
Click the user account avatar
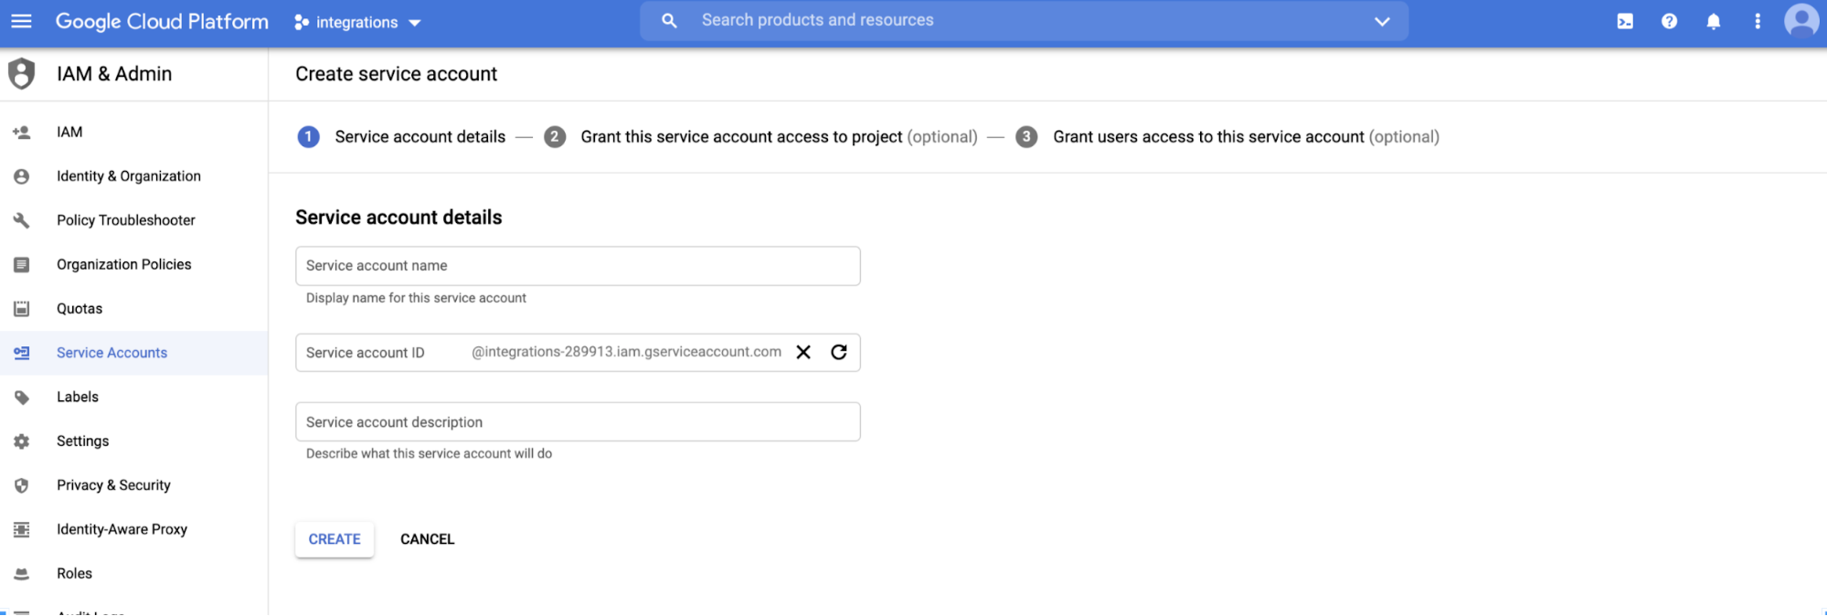click(1800, 20)
